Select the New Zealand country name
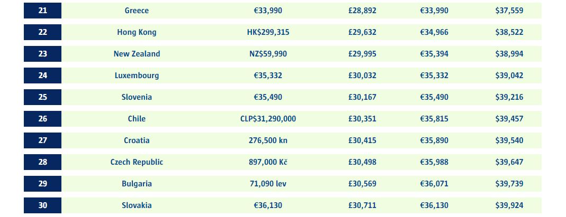The width and height of the screenshot is (566, 217). (x=137, y=54)
